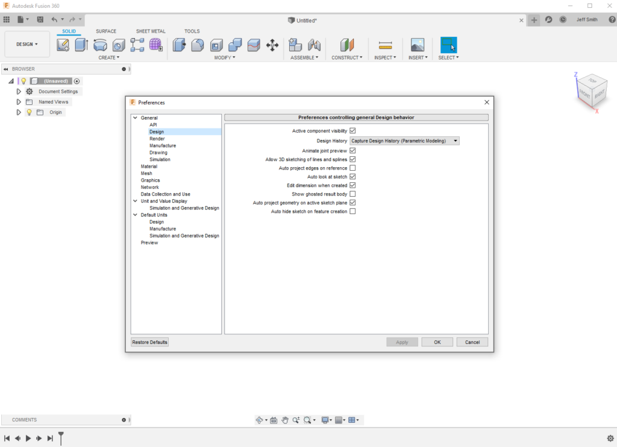Disable Active component visibility checkbox
Screen dimensions: 617x447
[x=352, y=130]
